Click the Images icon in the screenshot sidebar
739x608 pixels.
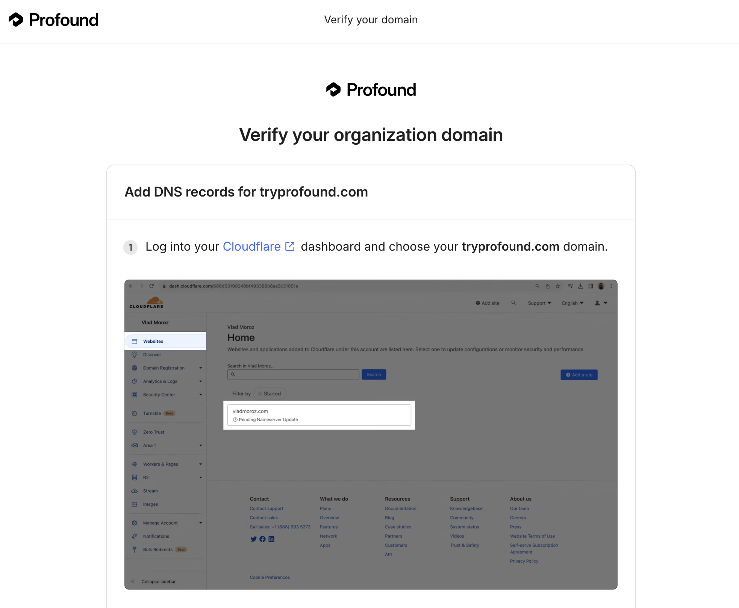tap(135, 504)
